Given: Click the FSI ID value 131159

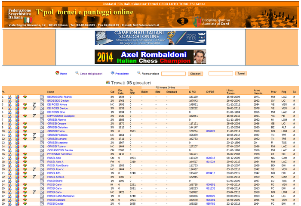Looking at the screenshot, I should [193, 97].
